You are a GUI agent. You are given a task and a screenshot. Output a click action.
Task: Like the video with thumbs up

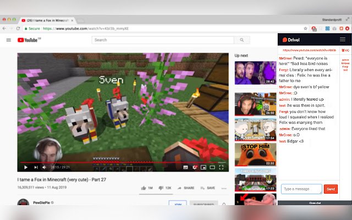click(x=147, y=188)
